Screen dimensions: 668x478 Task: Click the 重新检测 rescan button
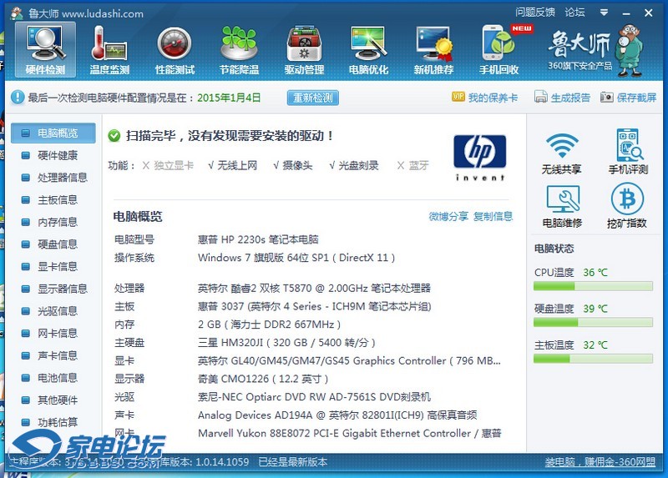(312, 98)
